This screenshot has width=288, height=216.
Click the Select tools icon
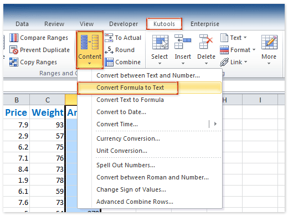tap(160, 42)
